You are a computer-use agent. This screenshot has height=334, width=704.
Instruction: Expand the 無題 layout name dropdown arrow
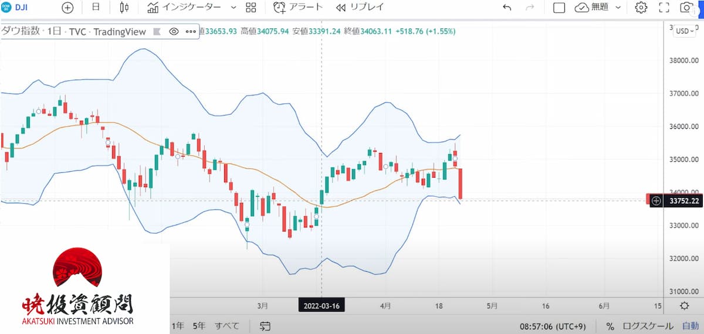click(x=618, y=8)
